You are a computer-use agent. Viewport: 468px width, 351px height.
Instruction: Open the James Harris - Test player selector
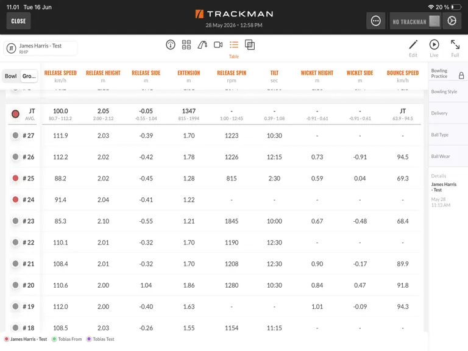click(40, 48)
